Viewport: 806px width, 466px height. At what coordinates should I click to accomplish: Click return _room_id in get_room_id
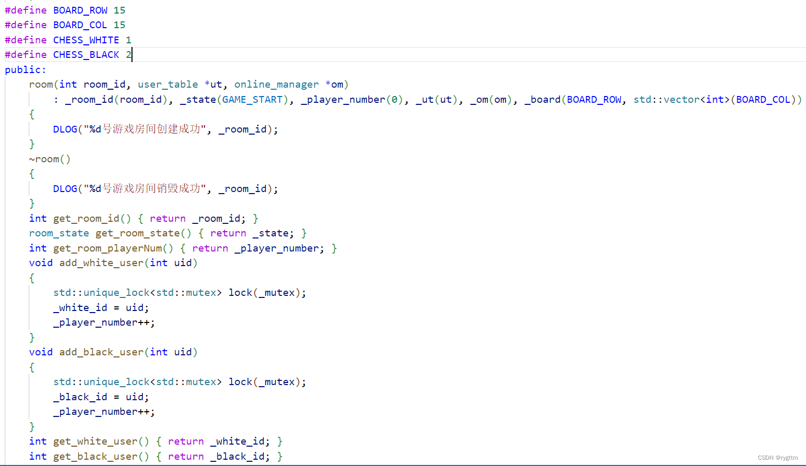pos(198,218)
